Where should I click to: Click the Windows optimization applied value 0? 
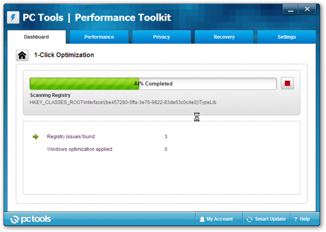tap(166, 149)
